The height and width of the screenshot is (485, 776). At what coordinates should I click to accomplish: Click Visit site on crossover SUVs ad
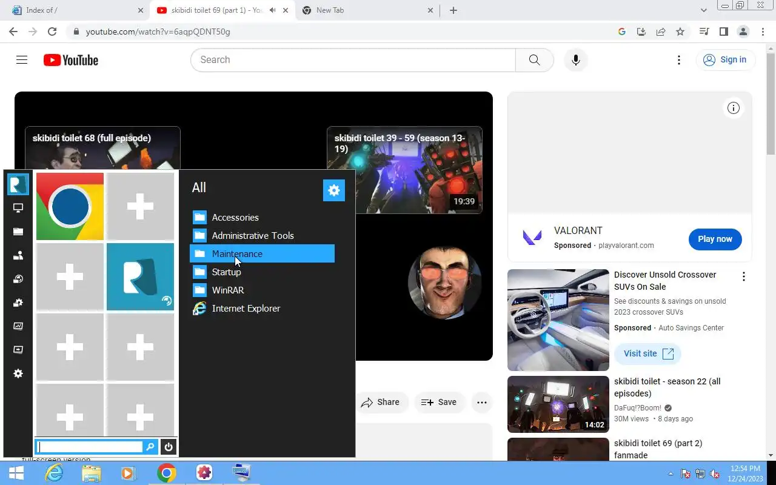(x=648, y=353)
